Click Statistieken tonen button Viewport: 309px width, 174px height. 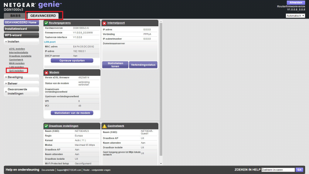click(115, 65)
